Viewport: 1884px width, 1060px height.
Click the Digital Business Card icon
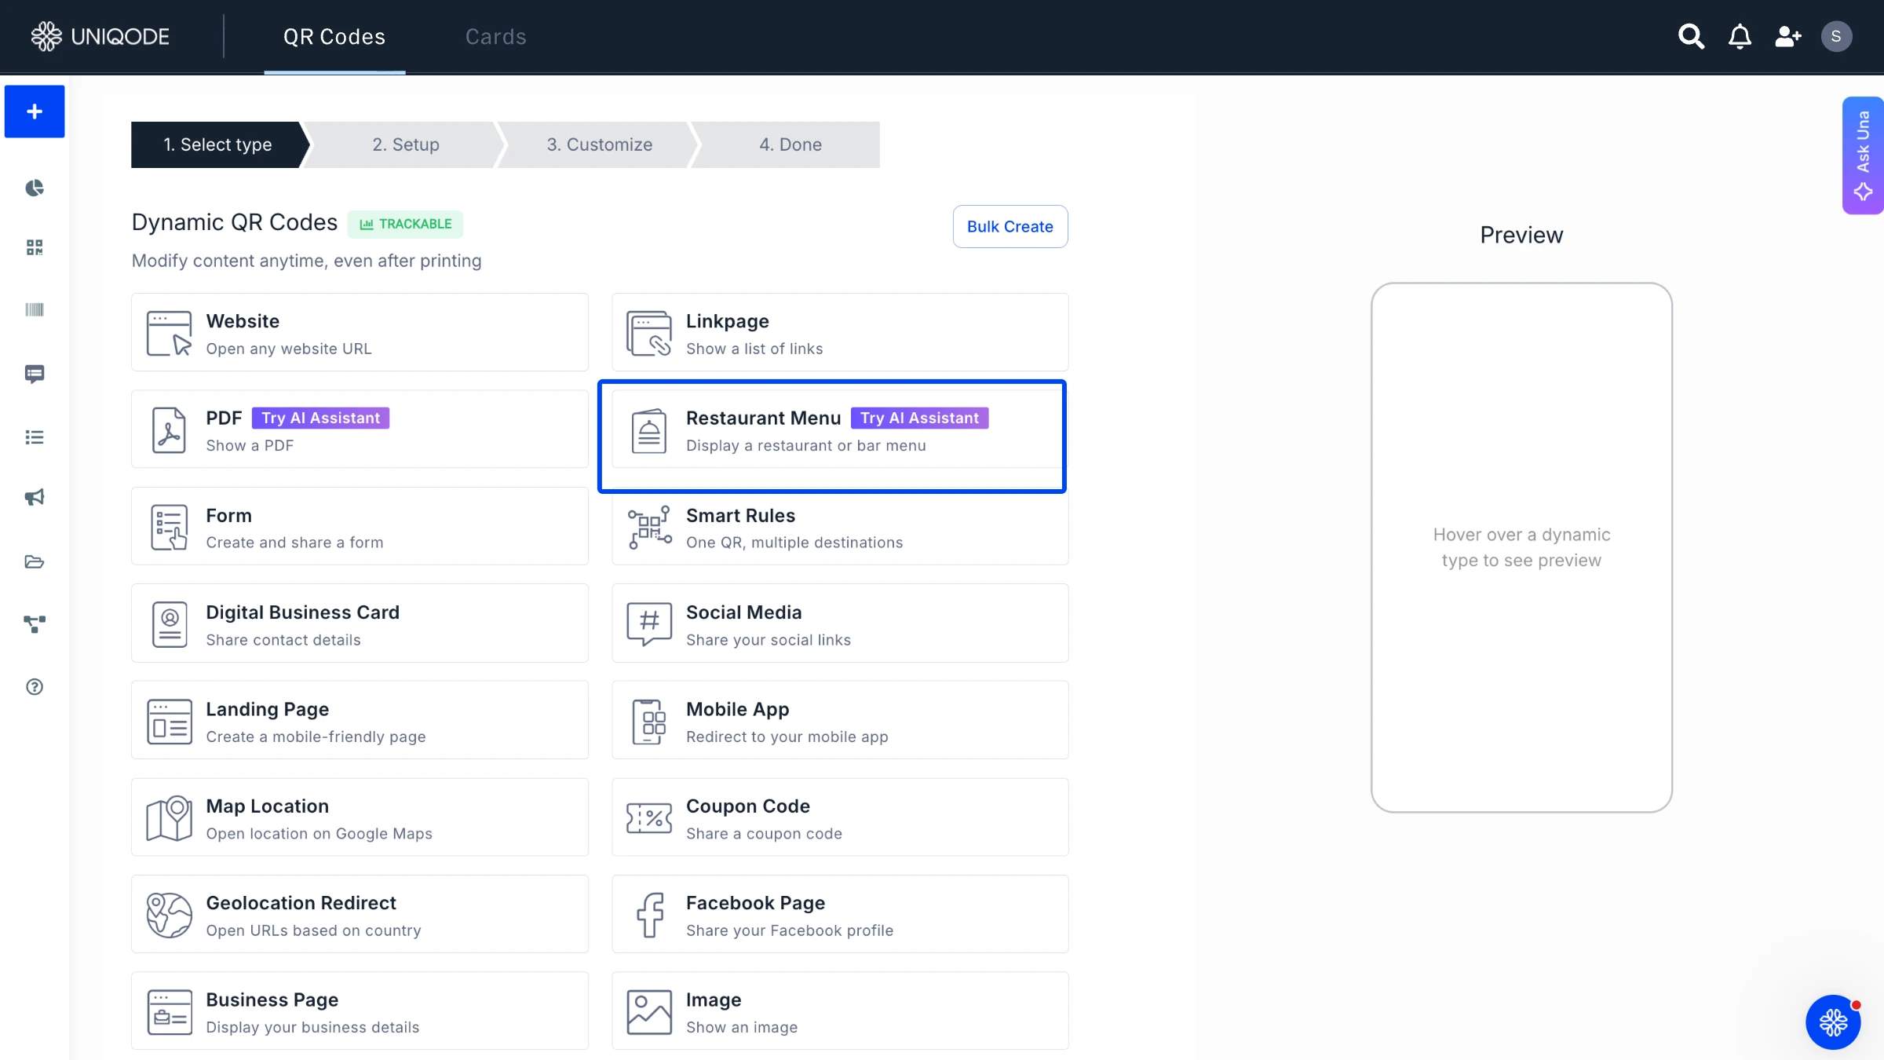pos(169,624)
